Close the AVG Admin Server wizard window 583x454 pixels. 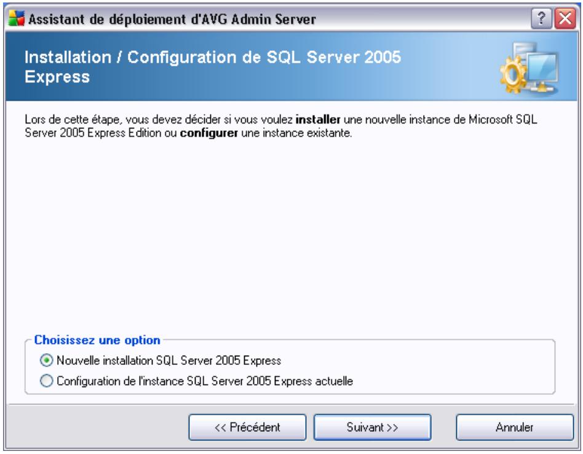565,18
